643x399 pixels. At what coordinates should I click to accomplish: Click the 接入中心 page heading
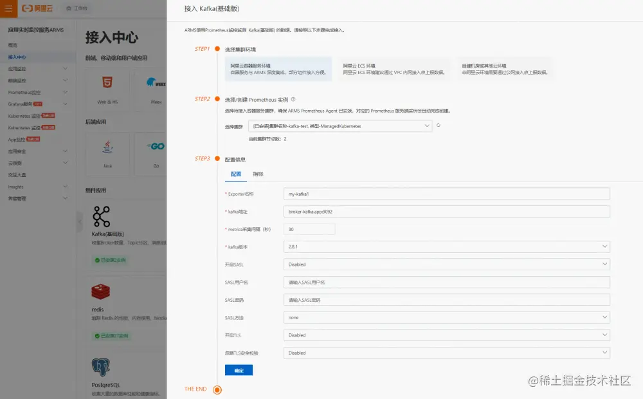pyautogui.click(x=111, y=37)
